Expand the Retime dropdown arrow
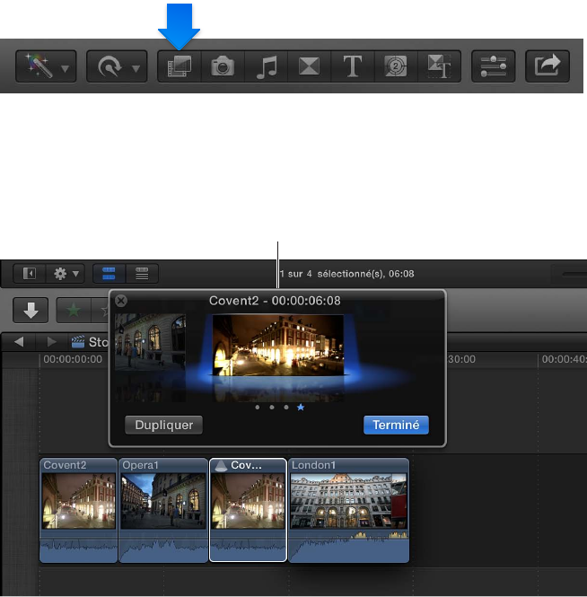The width and height of the screenshot is (587, 597). coord(136,68)
